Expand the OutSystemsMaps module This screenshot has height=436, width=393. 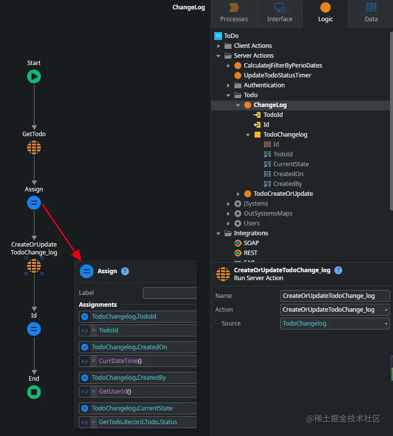[229, 214]
